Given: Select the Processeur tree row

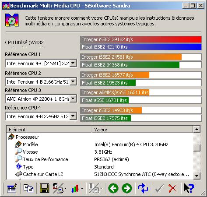Looking at the screenshot, I should (x=100, y=137).
